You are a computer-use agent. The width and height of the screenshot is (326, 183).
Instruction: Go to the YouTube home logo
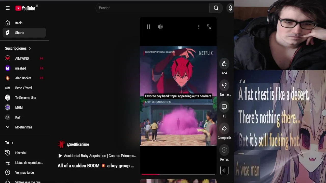25,8
